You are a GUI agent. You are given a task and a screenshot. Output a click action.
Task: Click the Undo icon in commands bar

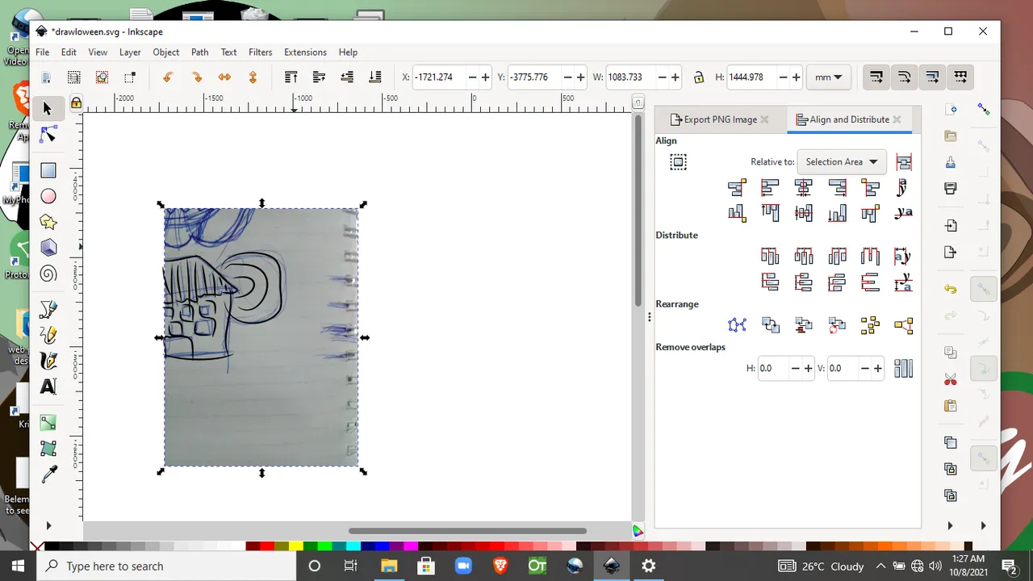coord(951,290)
